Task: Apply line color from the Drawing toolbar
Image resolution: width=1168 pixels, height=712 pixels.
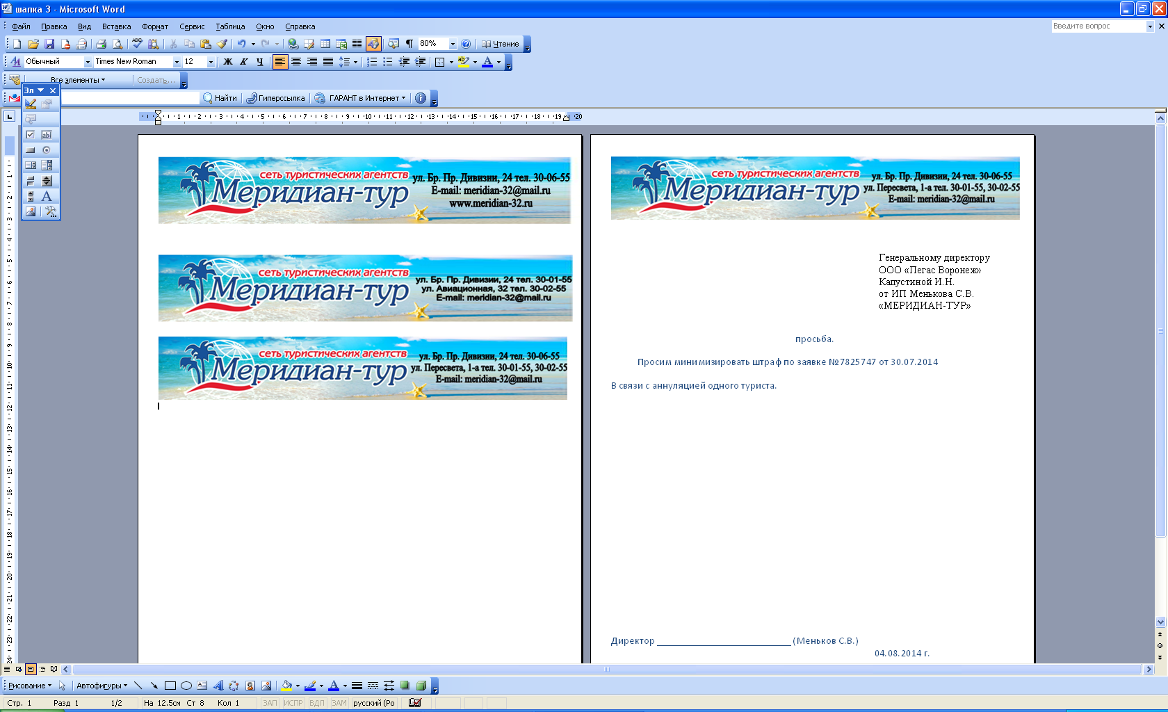Action: click(x=310, y=686)
